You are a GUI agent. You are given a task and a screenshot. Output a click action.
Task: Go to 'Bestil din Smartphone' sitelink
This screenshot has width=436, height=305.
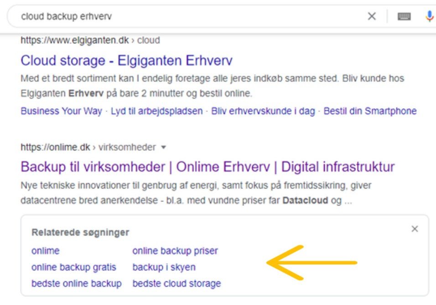pyautogui.click(x=370, y=111)
